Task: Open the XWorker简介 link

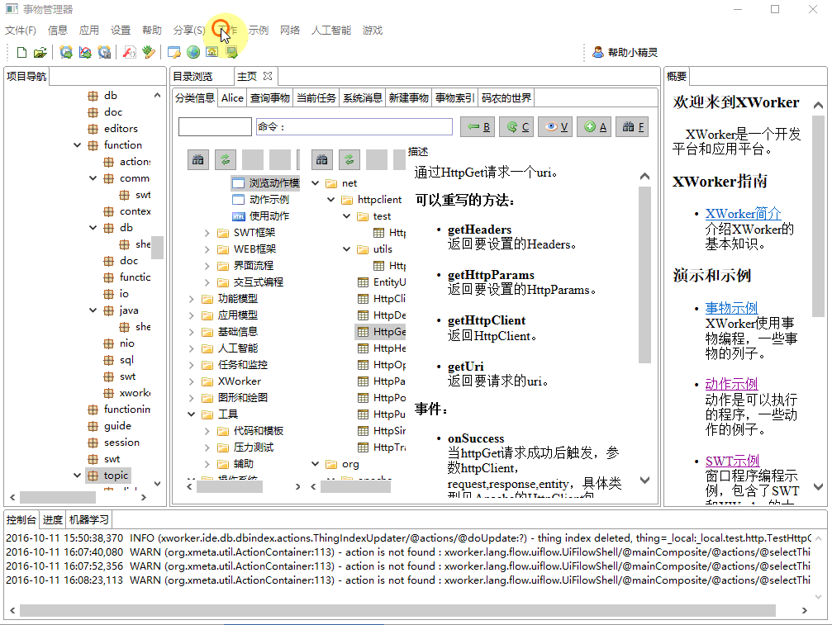Action: tap(743, 214)
